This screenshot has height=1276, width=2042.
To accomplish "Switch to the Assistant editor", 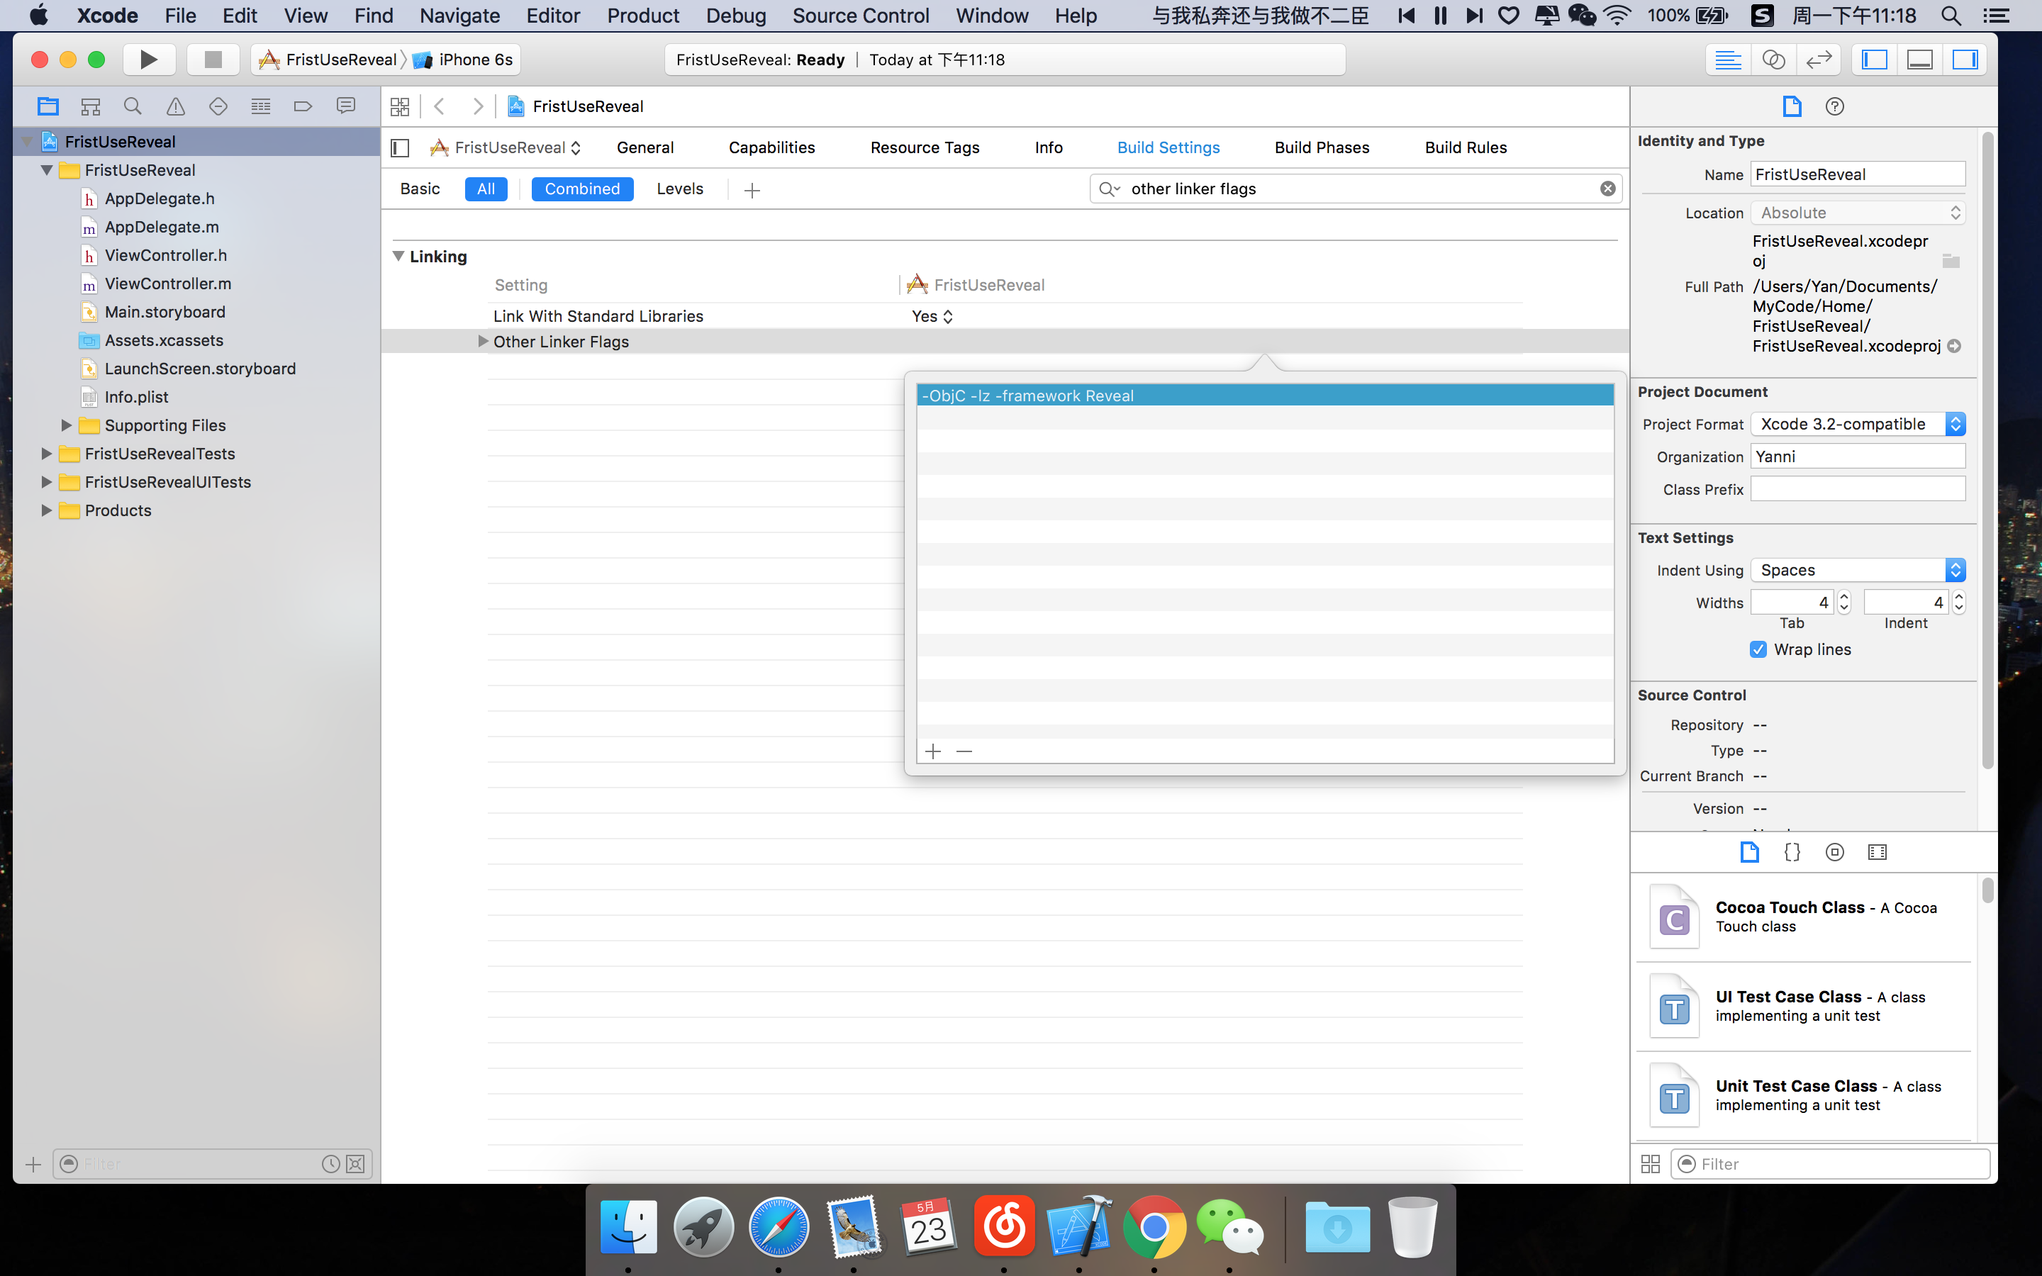I will click(1773, 60).
